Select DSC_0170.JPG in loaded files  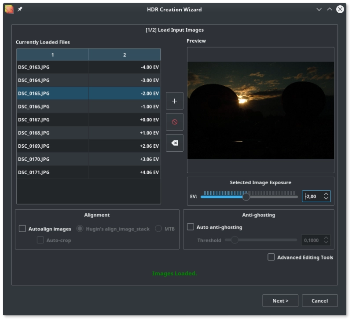tap(52, 159)
